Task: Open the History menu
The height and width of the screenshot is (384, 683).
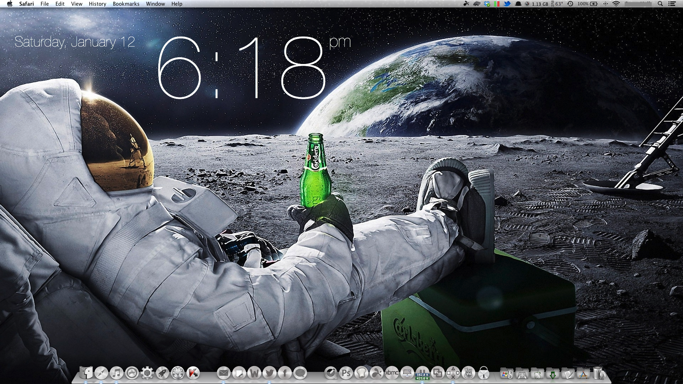Action: click(97, 4)
